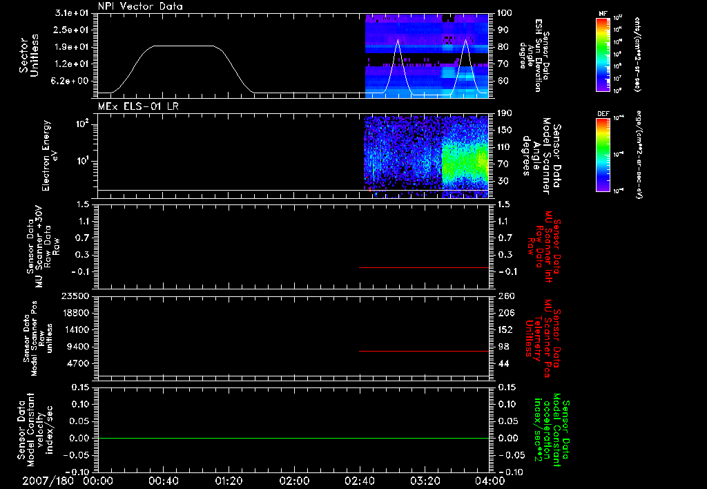Click the "ergs/(cm**2-sr-sec-eV)" units label
Screen dimensions: 707x489
coord(637,154)
